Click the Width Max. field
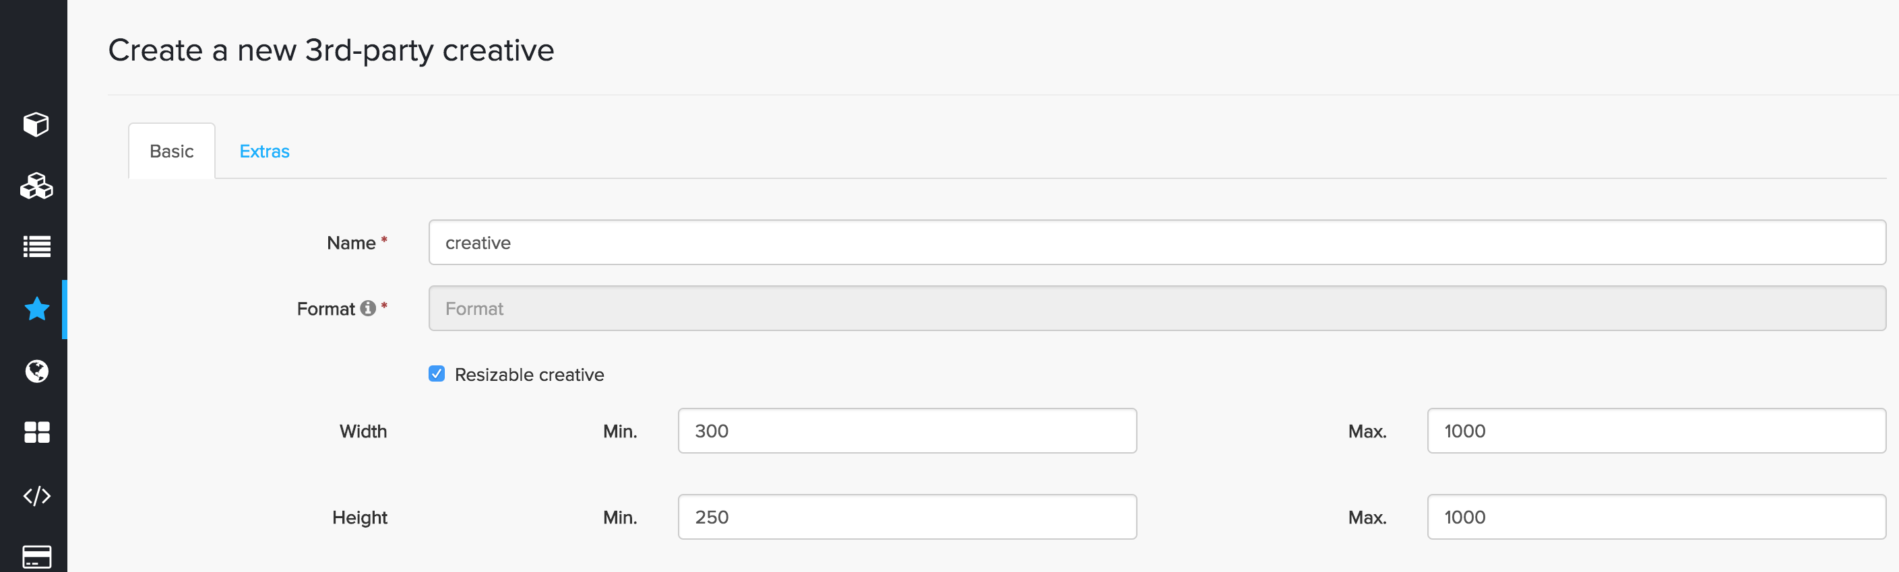The height and width of the screenshot is (572, 1899). [1656, 431]
